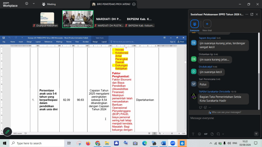Click Save icon in Word title bar
This screenshot has height=147, width=262.
click(x=4, y=38)
